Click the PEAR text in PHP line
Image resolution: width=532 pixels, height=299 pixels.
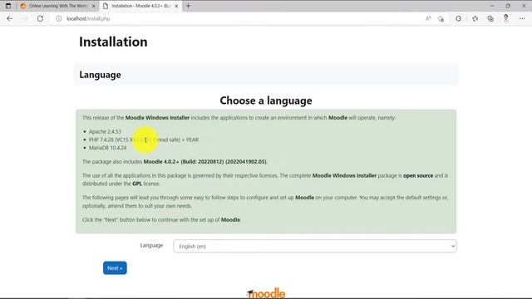pyautogui.click(x=192, y=140)
